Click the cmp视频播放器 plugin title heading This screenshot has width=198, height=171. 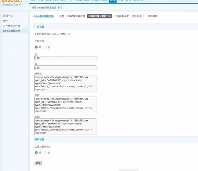[44, 16]
